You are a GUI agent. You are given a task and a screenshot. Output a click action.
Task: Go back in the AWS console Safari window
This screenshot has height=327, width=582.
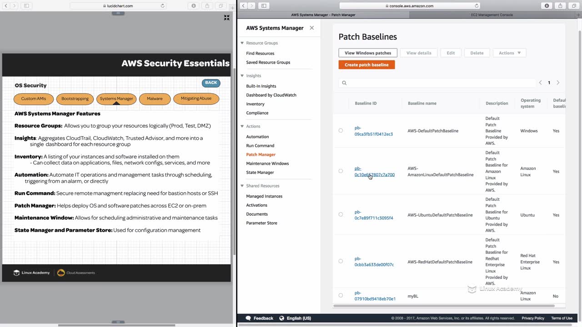tap(243, 5)
